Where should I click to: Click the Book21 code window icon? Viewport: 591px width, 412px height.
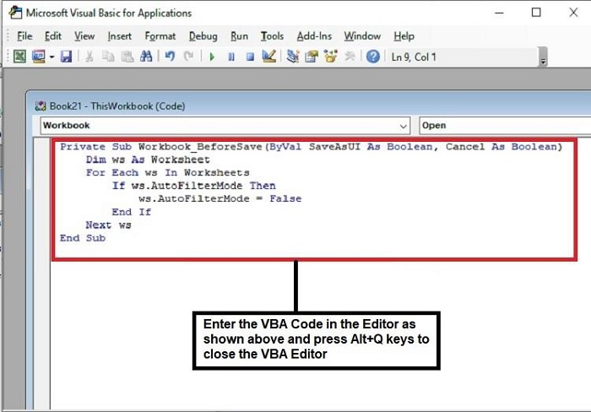point(41,106)
